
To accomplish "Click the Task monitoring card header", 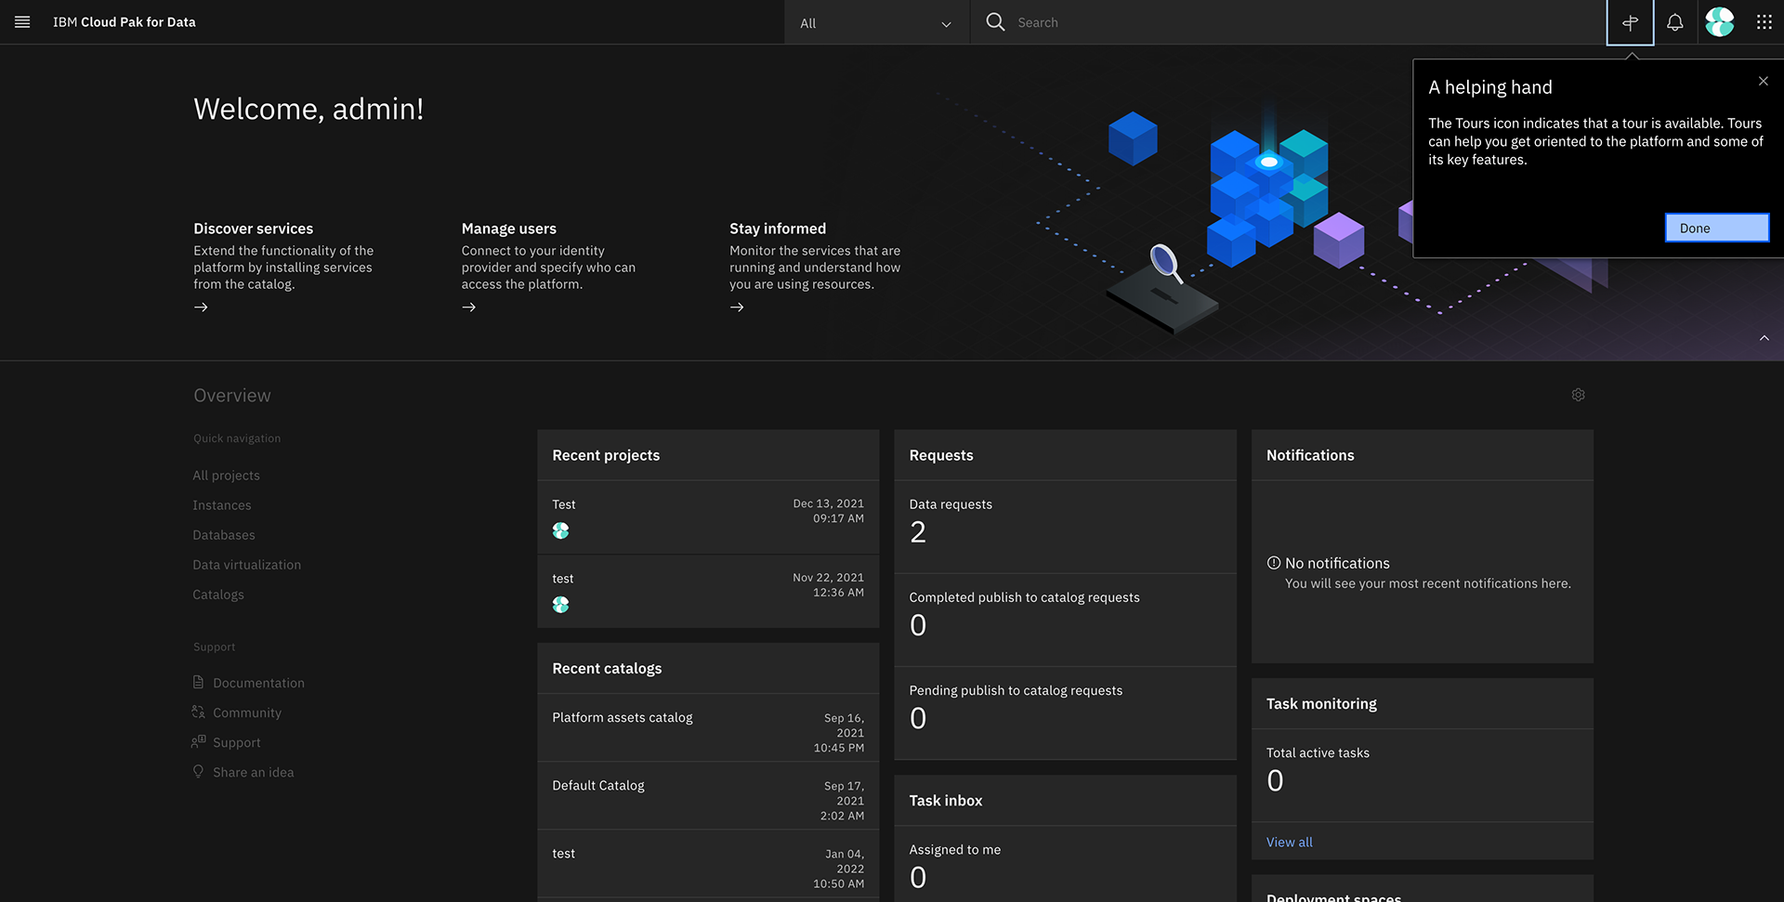I will click(1422, 704).
